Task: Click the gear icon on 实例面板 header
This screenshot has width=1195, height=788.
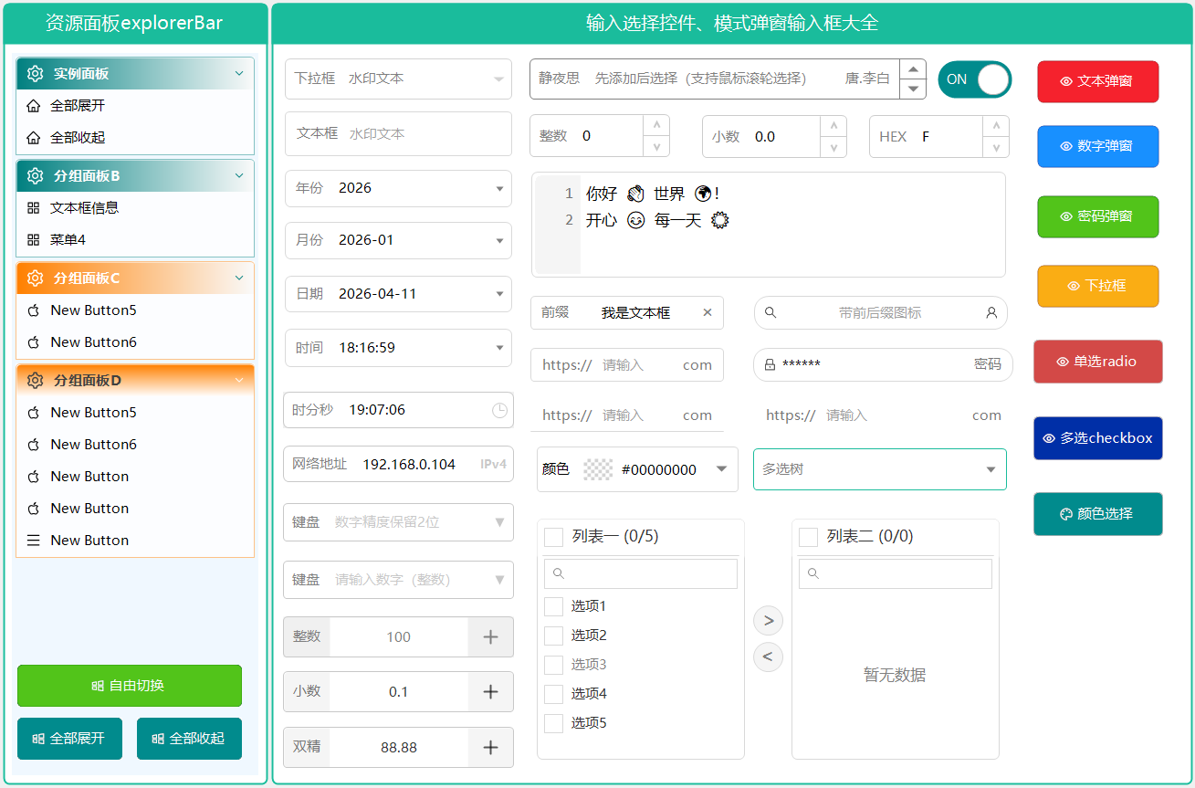Action: point(36,74)
